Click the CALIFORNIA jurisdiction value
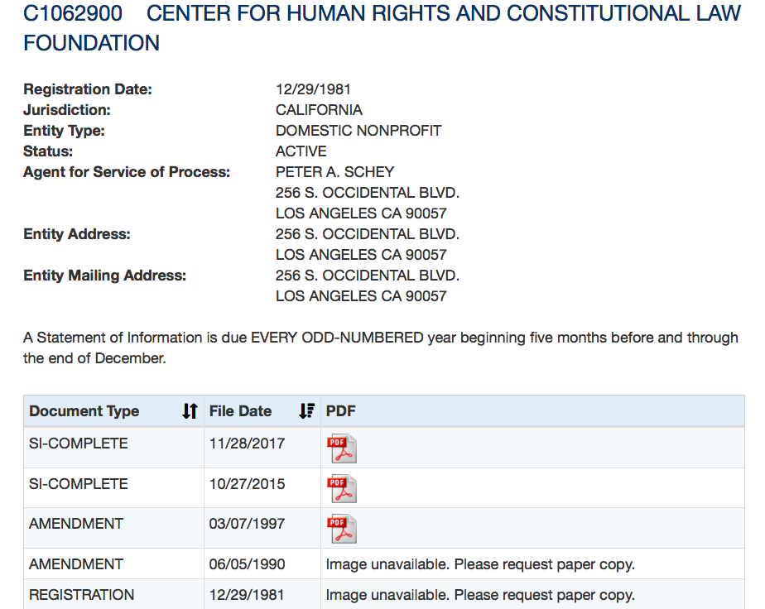 319,110
